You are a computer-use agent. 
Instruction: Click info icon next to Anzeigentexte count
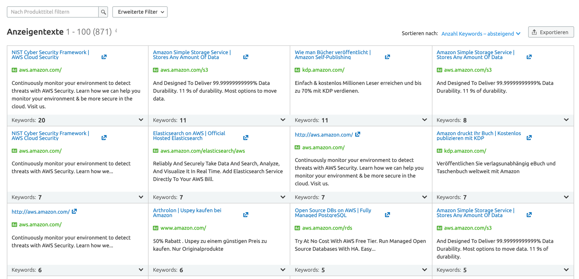[116, 30]
